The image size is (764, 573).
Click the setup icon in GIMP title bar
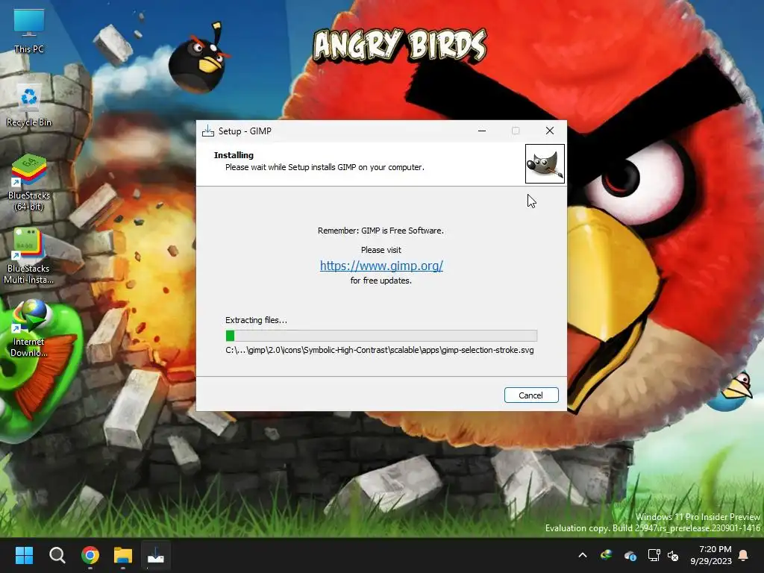208,131
